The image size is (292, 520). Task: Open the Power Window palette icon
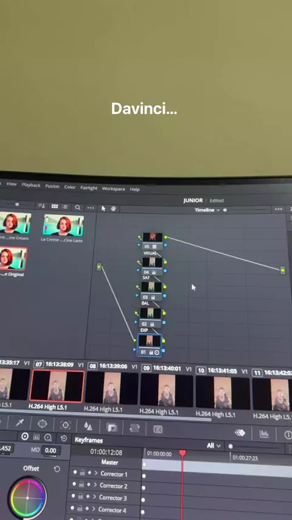pos(43,424)
